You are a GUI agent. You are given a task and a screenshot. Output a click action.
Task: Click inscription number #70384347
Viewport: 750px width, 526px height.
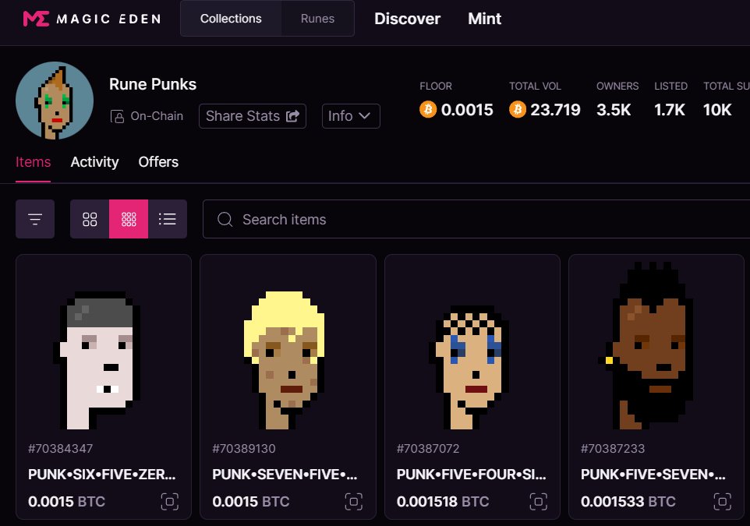tap(60, 449)
